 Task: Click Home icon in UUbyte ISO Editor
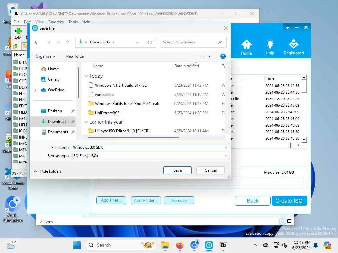pyautogui.click(x=246, y=47)
